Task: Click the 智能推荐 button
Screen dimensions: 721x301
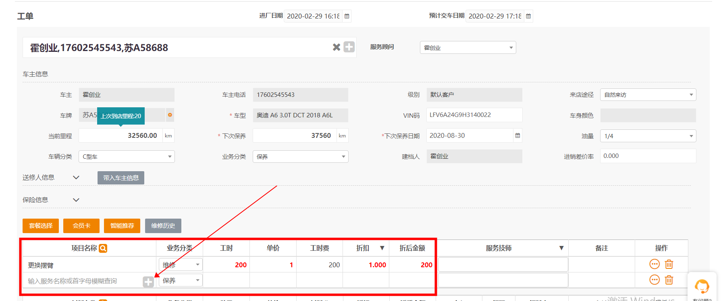Action: point(122,226)
